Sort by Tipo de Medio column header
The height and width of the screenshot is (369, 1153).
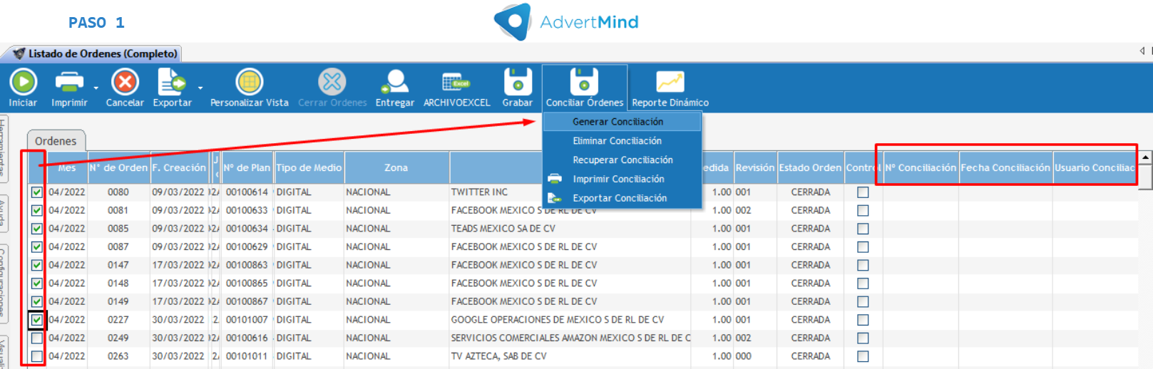pos(309,168)
